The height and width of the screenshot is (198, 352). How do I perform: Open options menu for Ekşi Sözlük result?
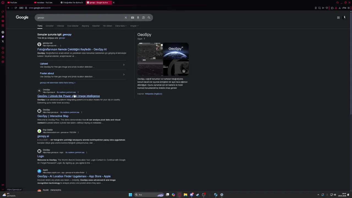pyautogui.click(x=78, y=132)
